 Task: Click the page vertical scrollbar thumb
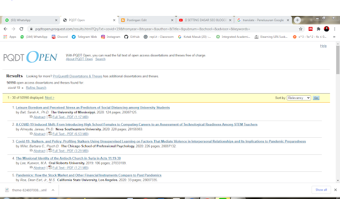pos(338,60)
